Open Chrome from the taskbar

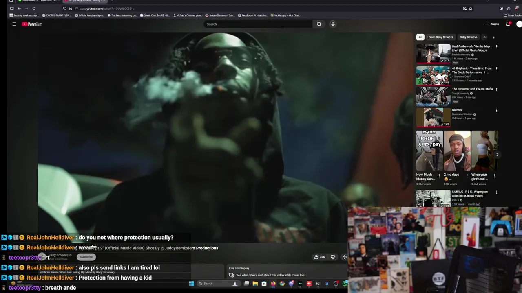point(282,284)
